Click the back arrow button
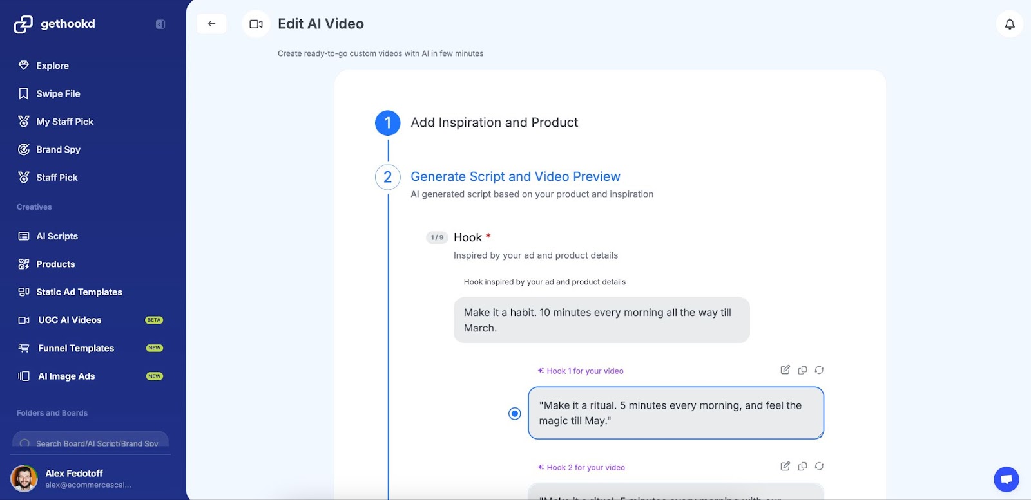Screen dimensions: 1031x500 (x=211, y=24)
